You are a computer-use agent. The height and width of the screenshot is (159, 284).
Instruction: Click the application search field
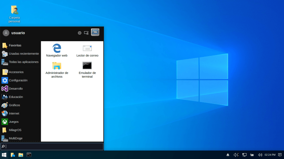[x=53, y=146]
